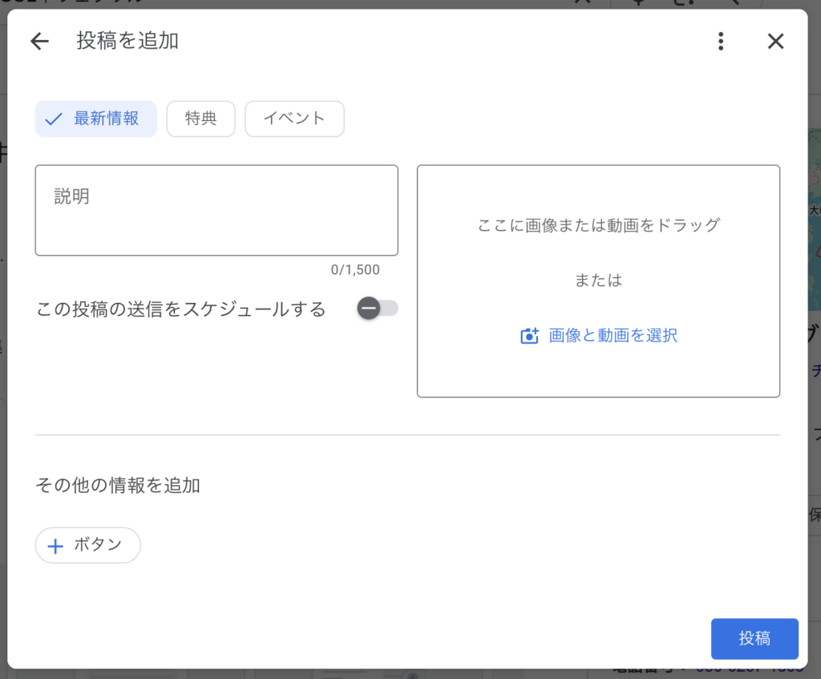Click the back arrow in the dialog header

pos(39,42)
